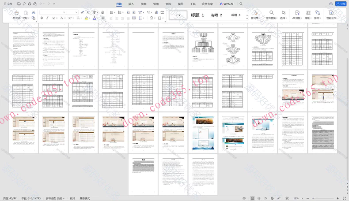Switch to the 工具 Tools tab

[x=193, y=4]
